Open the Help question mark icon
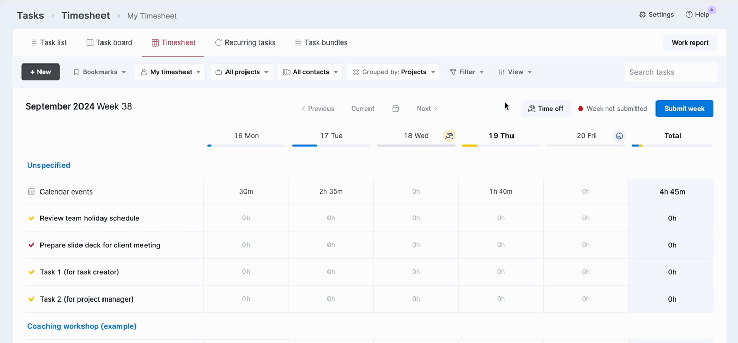The image size is (738, 343). click(689, 15)
